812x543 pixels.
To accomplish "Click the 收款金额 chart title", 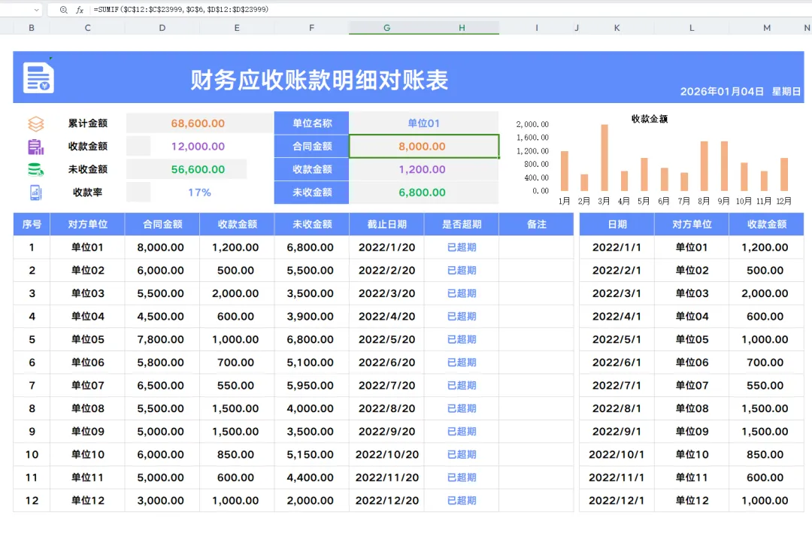I will 650,119.
